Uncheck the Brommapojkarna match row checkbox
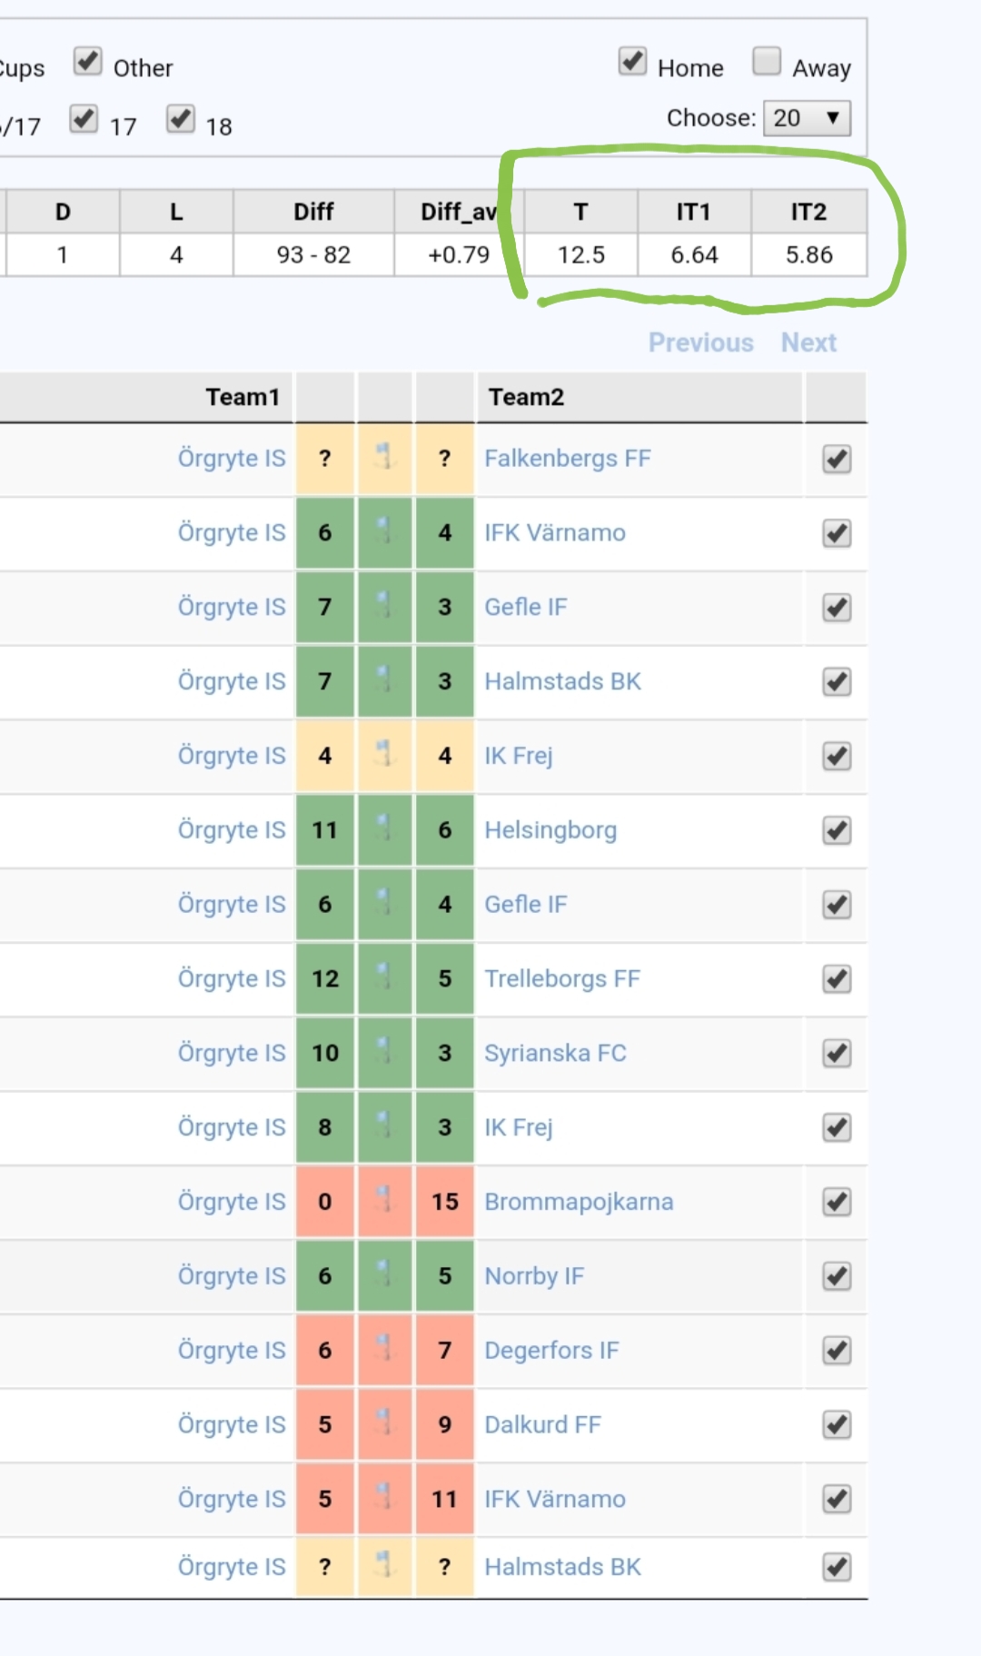981x1656 pixels. click(837, 1202)
